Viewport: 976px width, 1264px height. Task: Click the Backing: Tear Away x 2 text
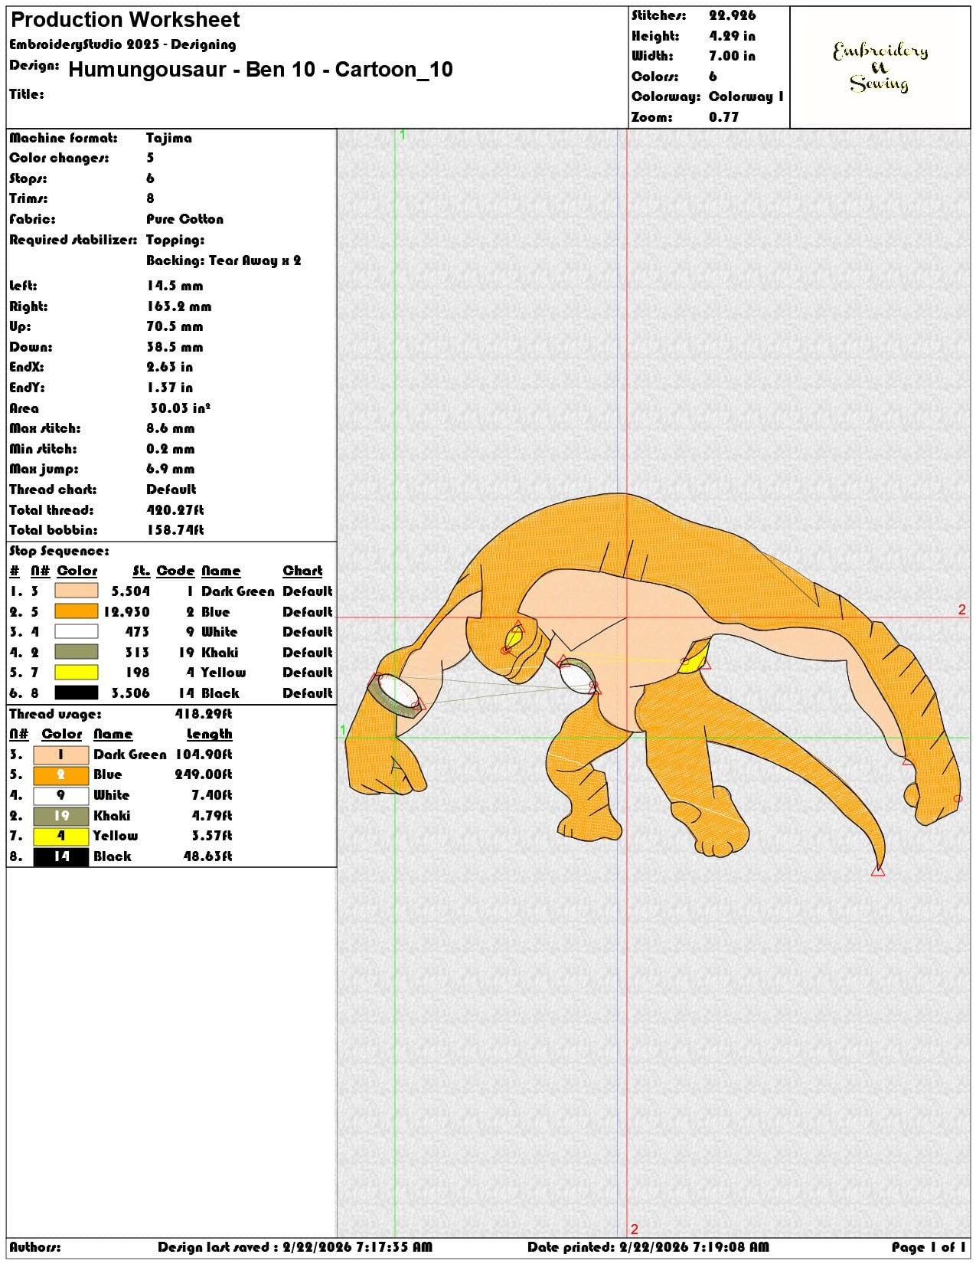[x=224, y=260]
